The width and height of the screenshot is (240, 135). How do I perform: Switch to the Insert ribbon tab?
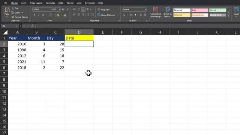[x=24, y=3]
